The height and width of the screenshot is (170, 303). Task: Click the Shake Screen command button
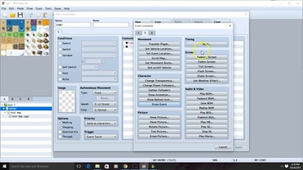(206, 76)
